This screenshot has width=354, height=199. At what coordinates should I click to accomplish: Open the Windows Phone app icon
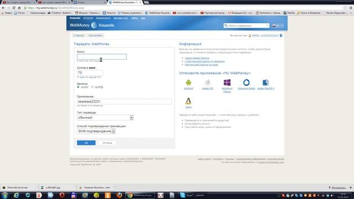click(x=227, y=82)
